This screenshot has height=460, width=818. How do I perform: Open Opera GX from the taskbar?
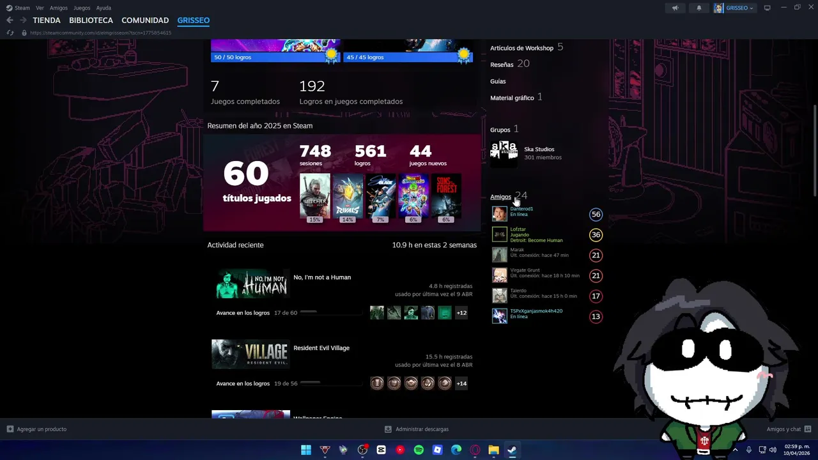(x=475, y=450)
